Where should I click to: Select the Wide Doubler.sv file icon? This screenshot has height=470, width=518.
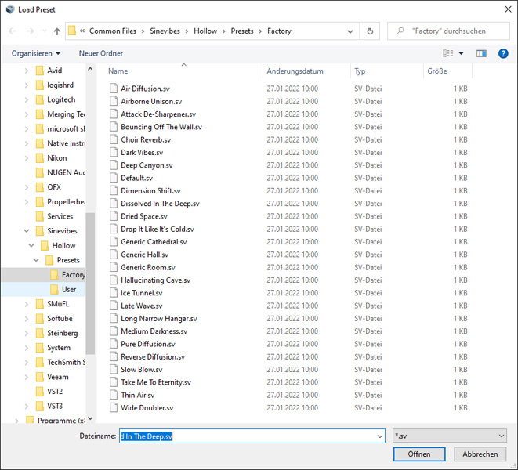[x=114, y=407]
